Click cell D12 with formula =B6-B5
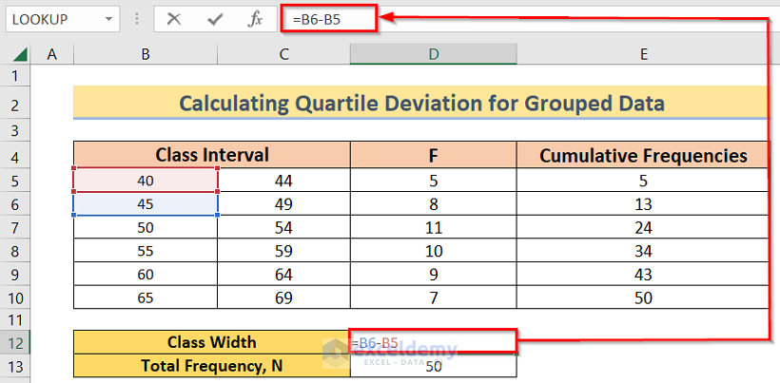780x383 pixels. (433, 342)
